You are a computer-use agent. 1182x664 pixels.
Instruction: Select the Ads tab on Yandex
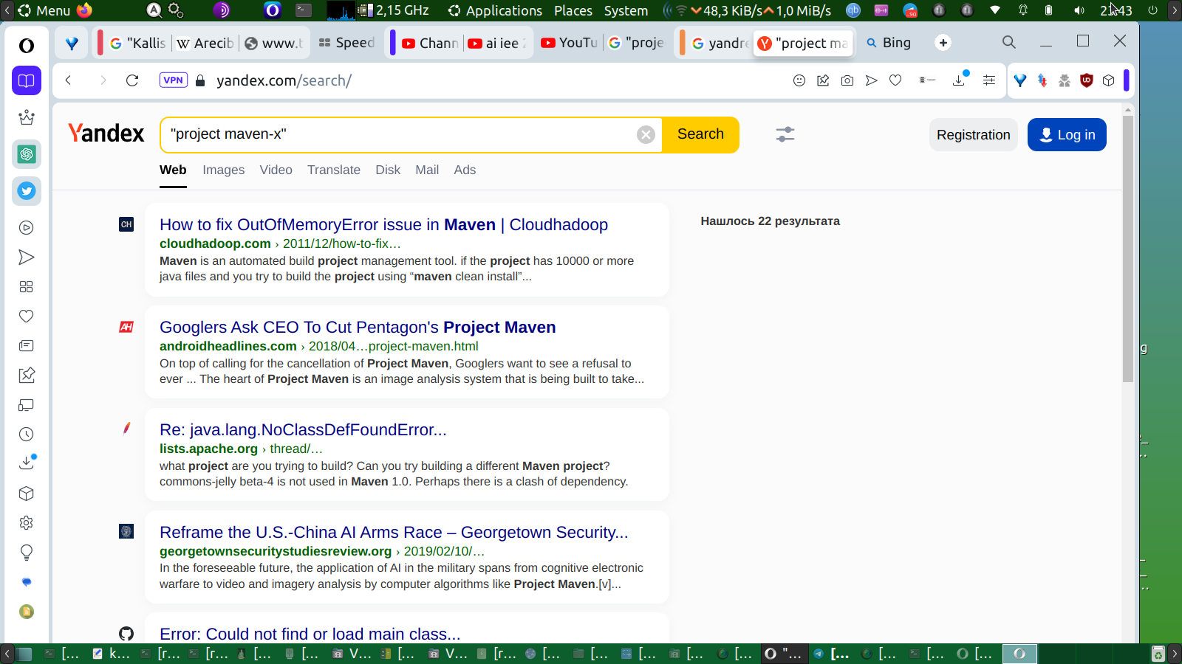[x=465, y=170]
